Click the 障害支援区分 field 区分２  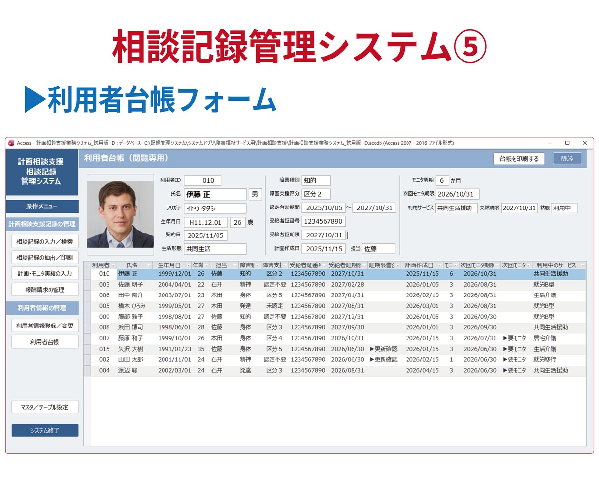(x=316, y=194)
